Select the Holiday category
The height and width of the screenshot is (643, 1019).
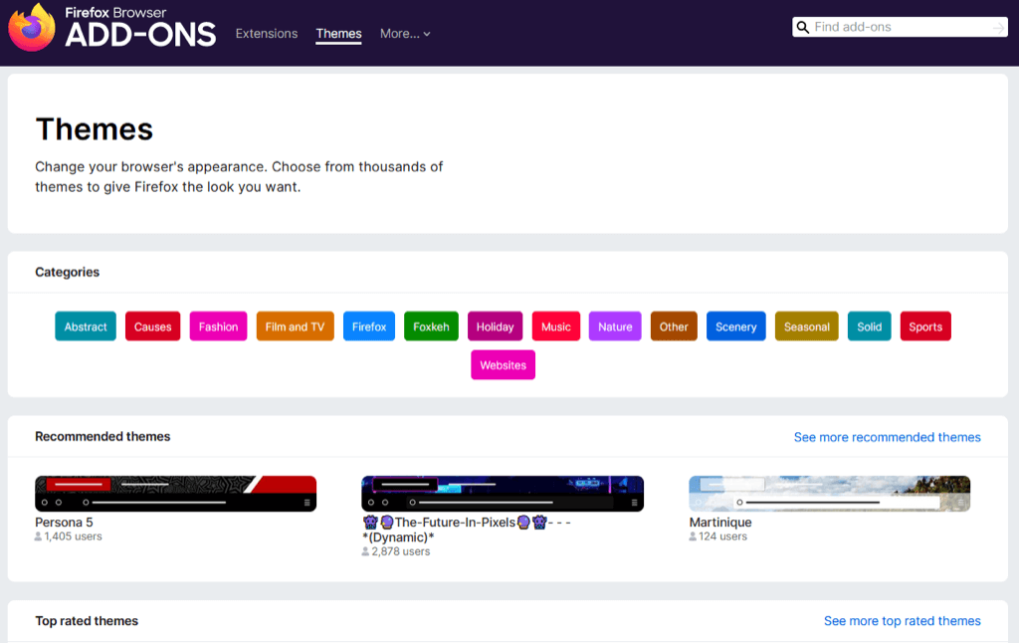tap(495, 326)
